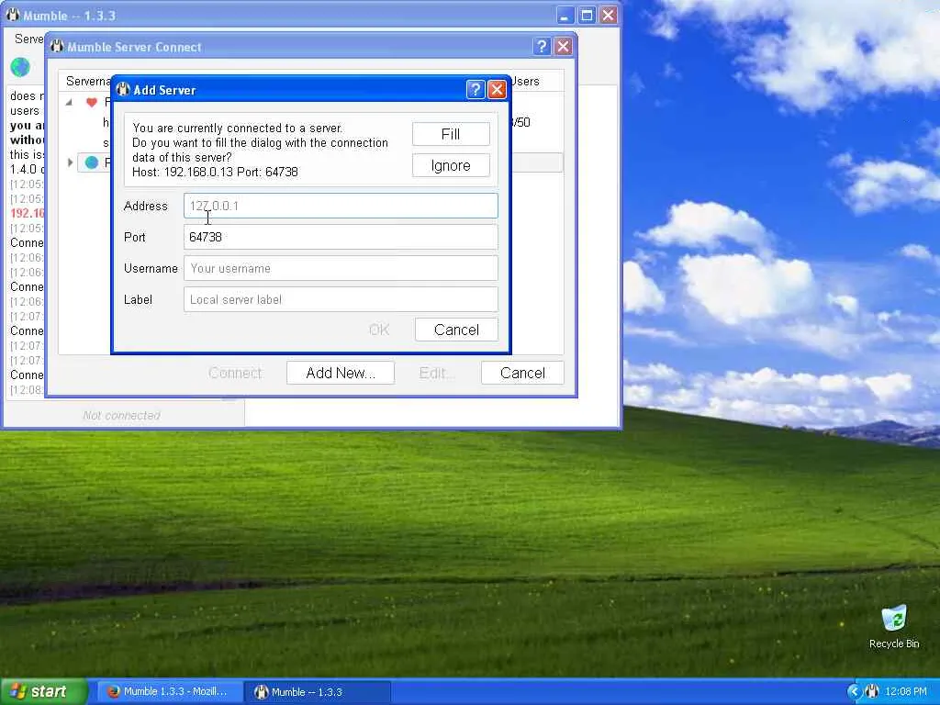Click the Mumble icon in the system tray
940x705 pixels.
[x=872, y=692]
